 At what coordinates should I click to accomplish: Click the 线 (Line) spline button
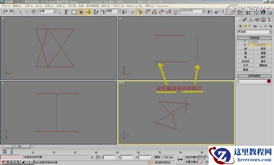pyautogui.click(x=245, y=49)
